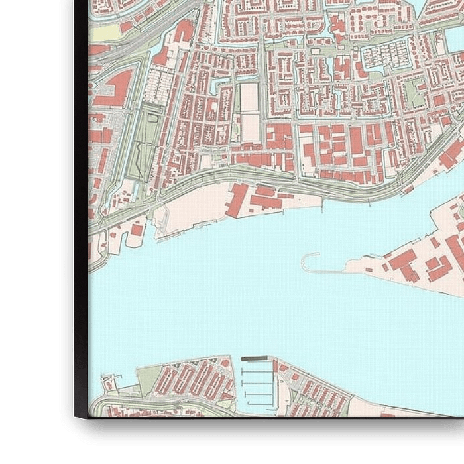Click the green park on the southern shore
Screen dimensions: 464x464
pos(148,379)
